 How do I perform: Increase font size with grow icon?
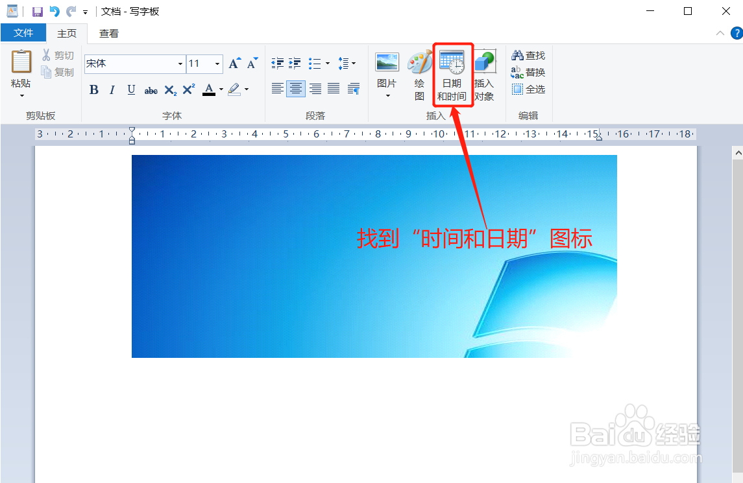(x=234, y=64)
